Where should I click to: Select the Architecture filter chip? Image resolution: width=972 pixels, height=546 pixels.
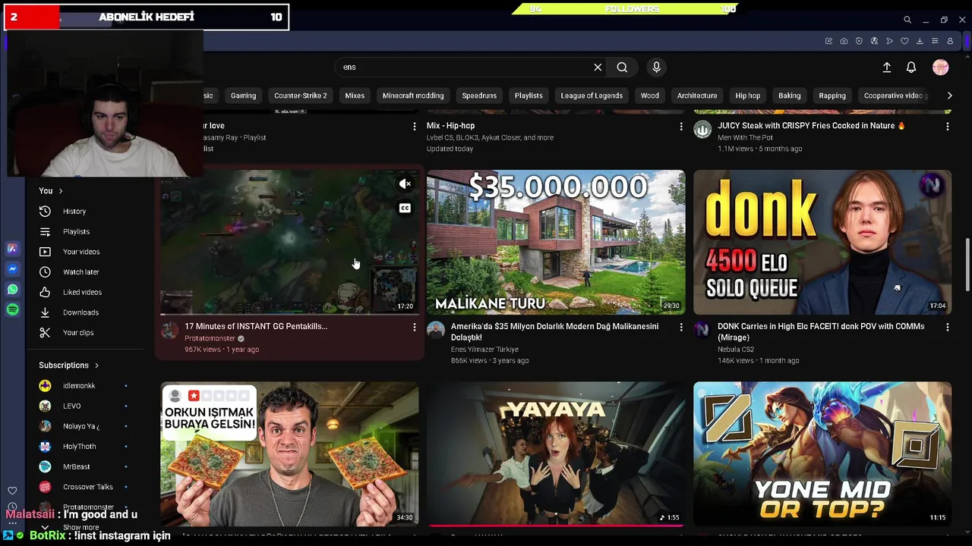pyautogui.click(x=697, y=96)
